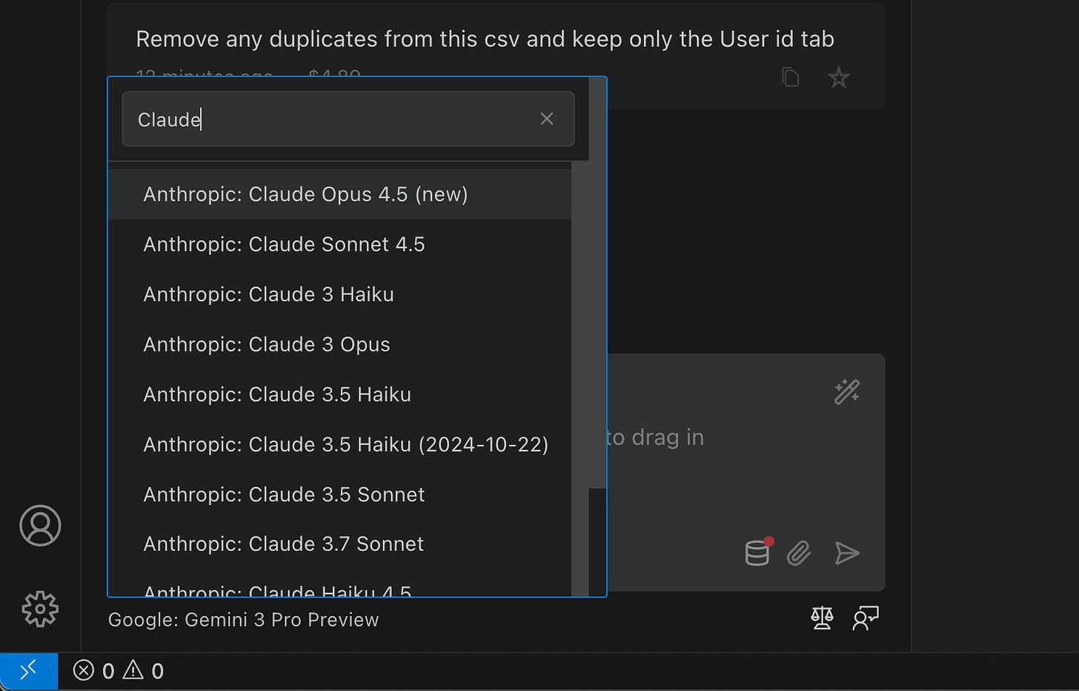The width and height of the screenshot is (1079, 691).
Task: Open the warnings count in status bar
Action: click(x=143, y=671)
